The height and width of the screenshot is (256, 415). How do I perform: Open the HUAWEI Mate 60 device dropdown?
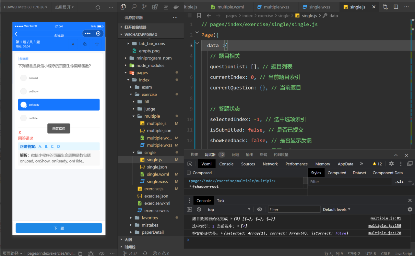click(x=26, y=7)
